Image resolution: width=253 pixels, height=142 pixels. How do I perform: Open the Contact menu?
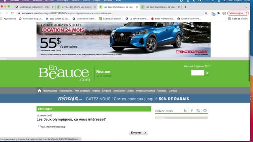[173, 91]
